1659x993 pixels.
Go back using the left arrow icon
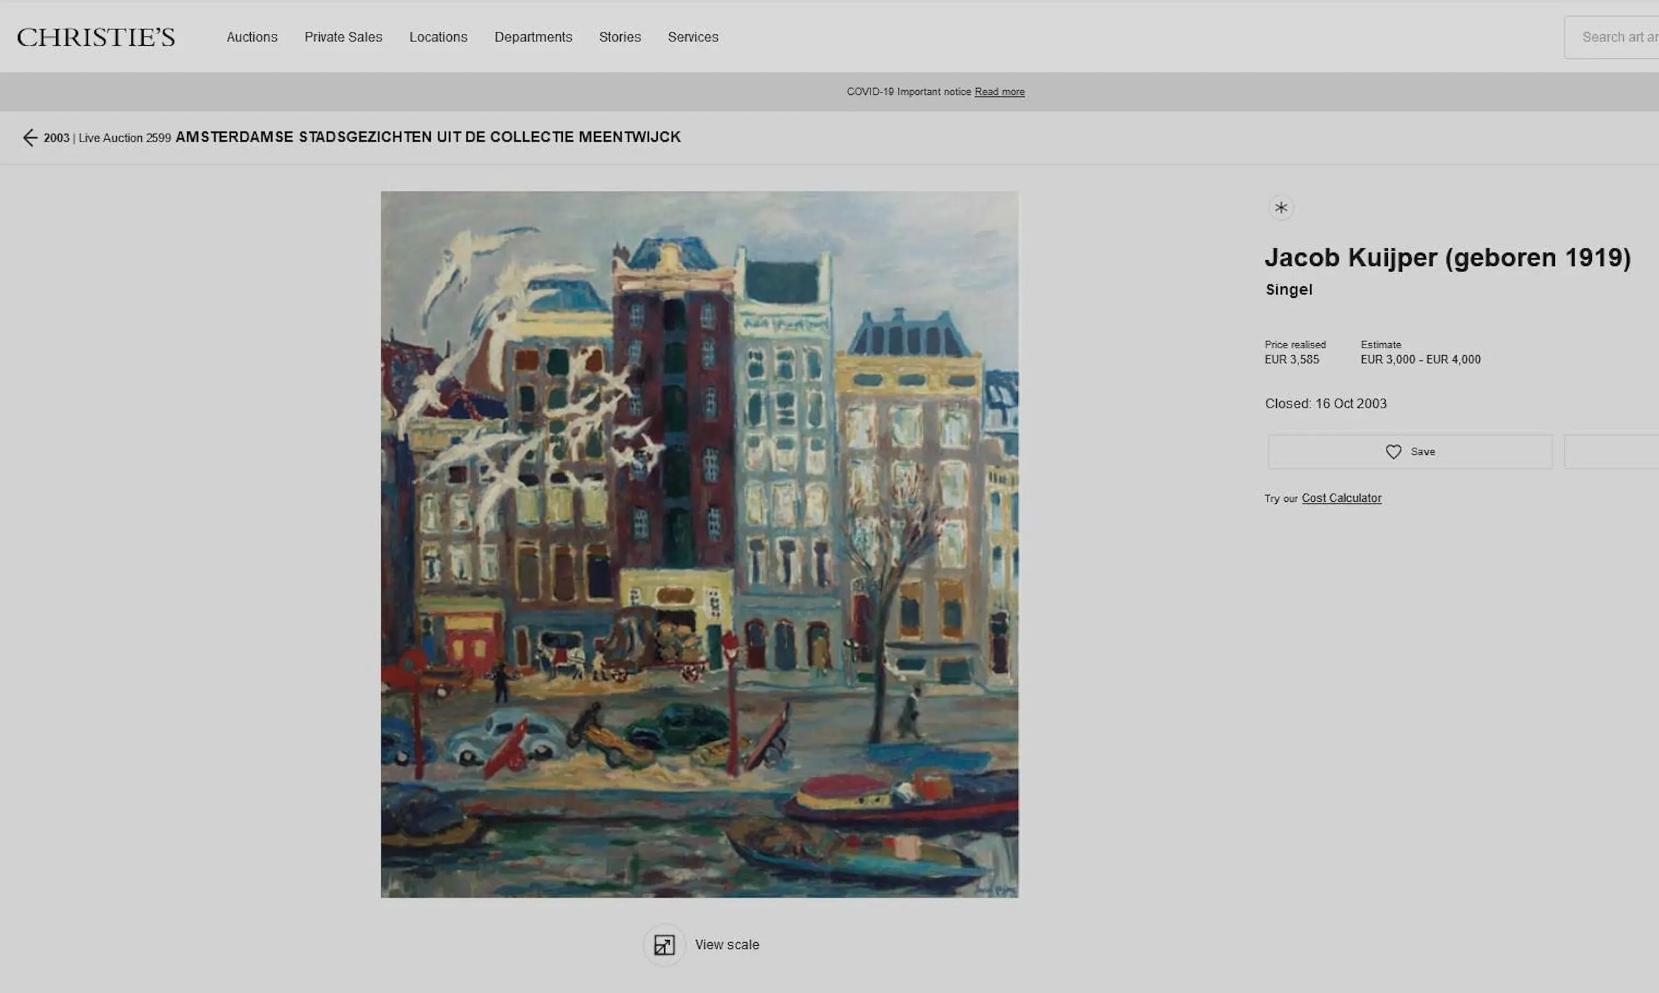click(29, 138)
